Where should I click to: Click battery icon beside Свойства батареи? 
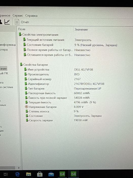(x=21, y=64)
